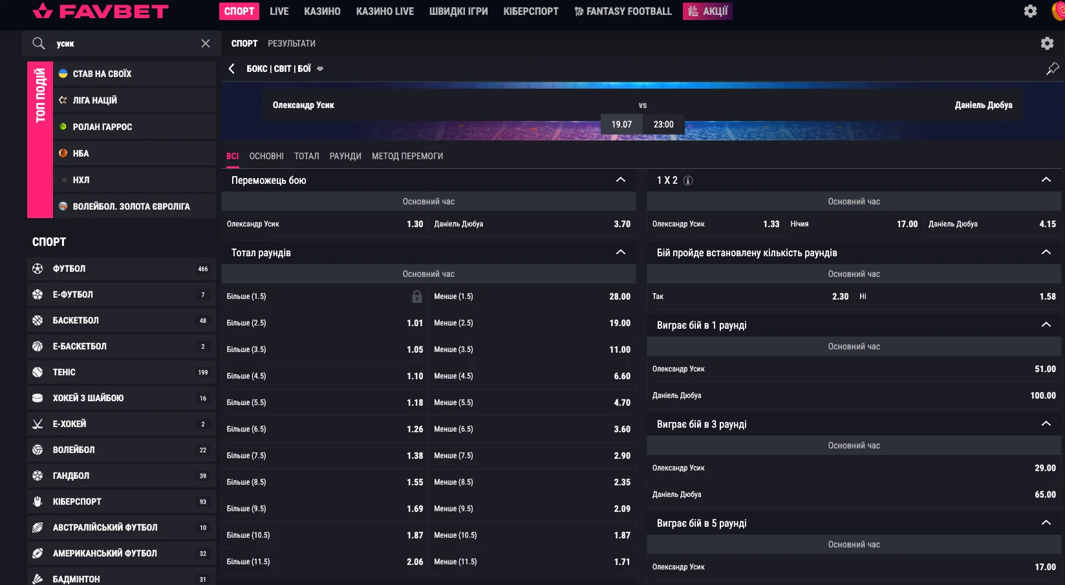
Task: Switch to Результати tab
Action: coord(292,43)
